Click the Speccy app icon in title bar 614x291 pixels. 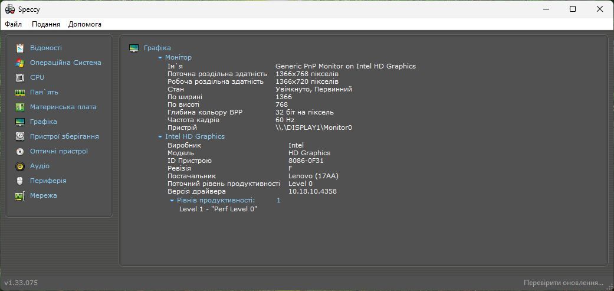coord(10,9)
